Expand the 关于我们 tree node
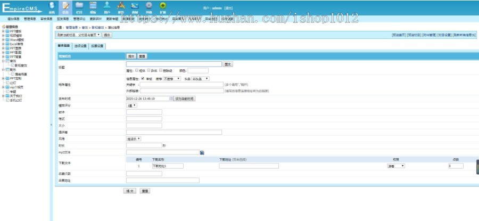The image size is (479, 221). (3, 96)
